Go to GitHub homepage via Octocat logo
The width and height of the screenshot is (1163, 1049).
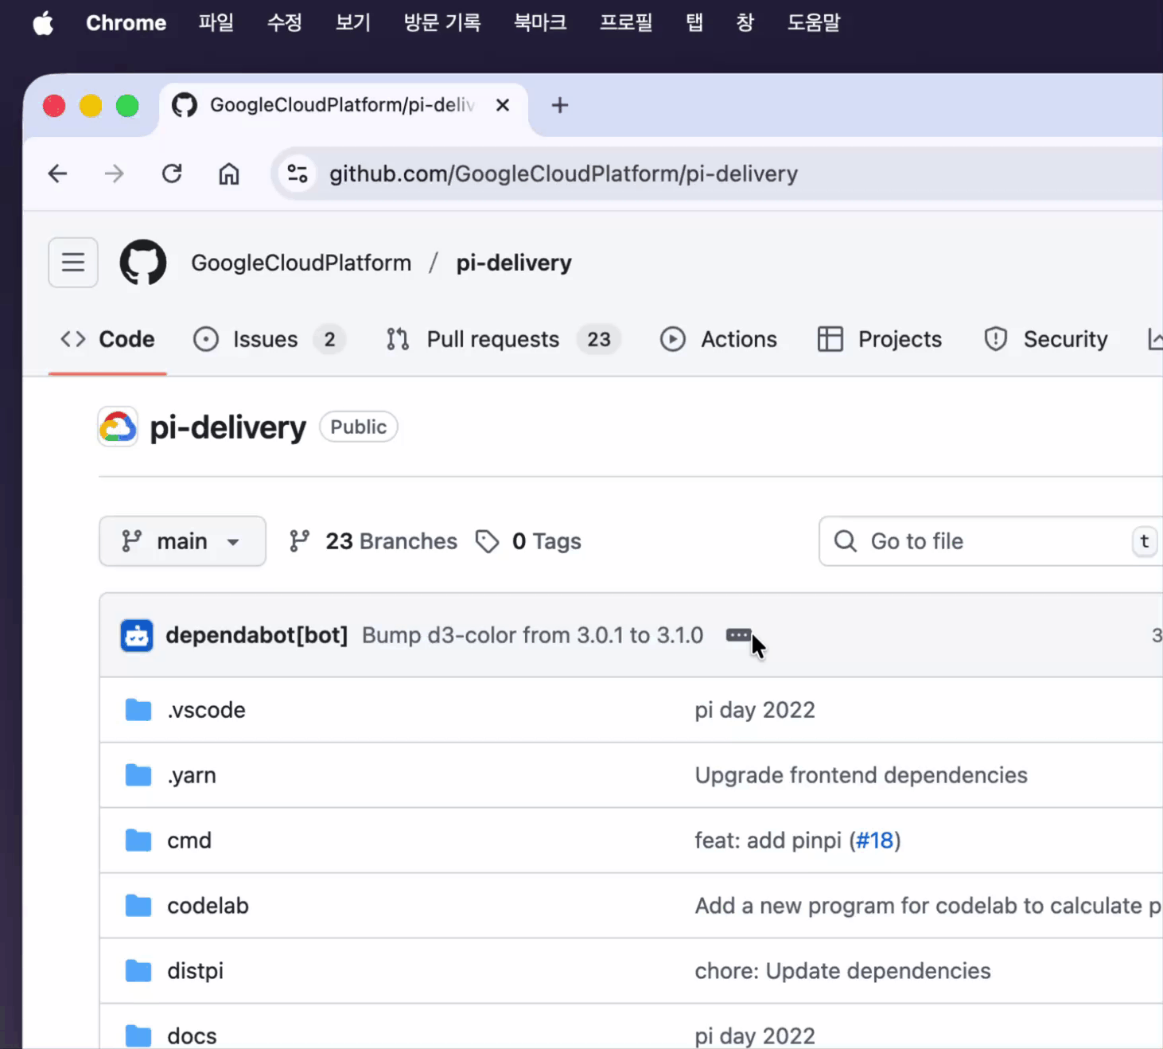143,262
